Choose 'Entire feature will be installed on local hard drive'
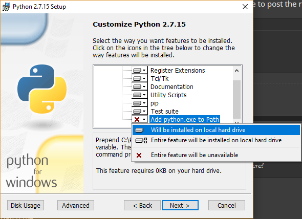 (216, 140)
